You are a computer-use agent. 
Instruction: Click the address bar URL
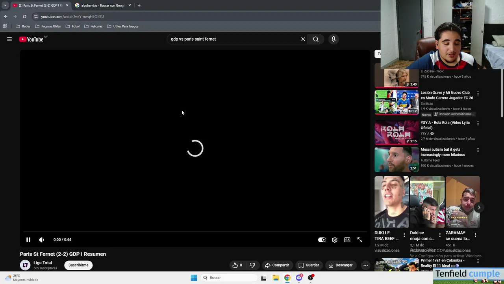(x=72, y=17)
